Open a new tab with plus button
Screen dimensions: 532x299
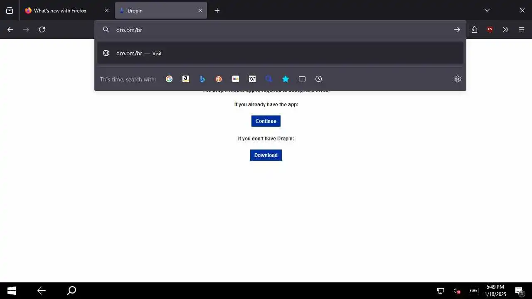point(217,11)
